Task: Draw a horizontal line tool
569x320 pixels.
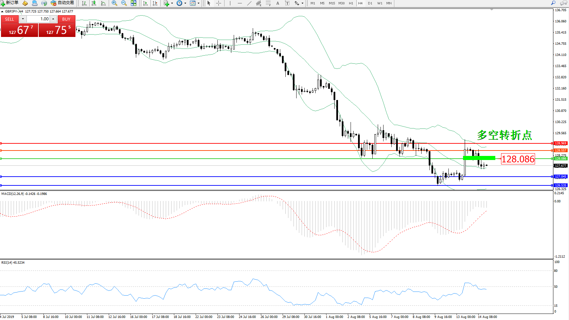Action: [239, 3]
